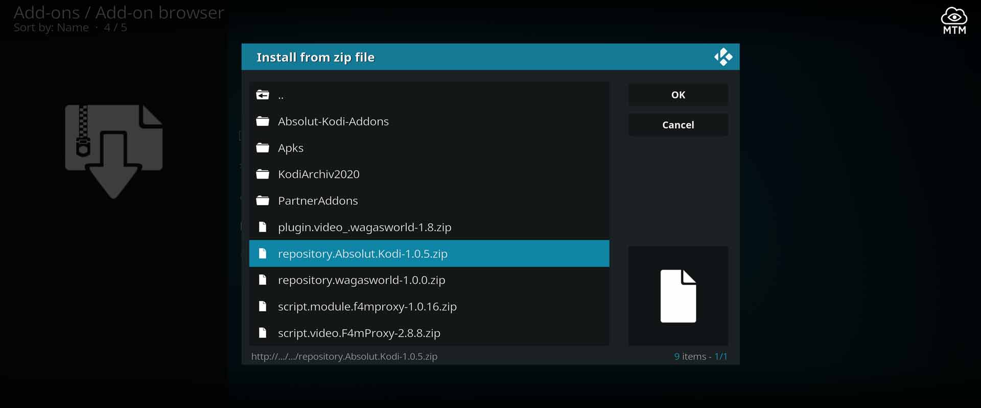Select repository.Absolut.Kodi-1.0.5.zip file
This screenshot has height=408, width=981.
click(429, 253)
